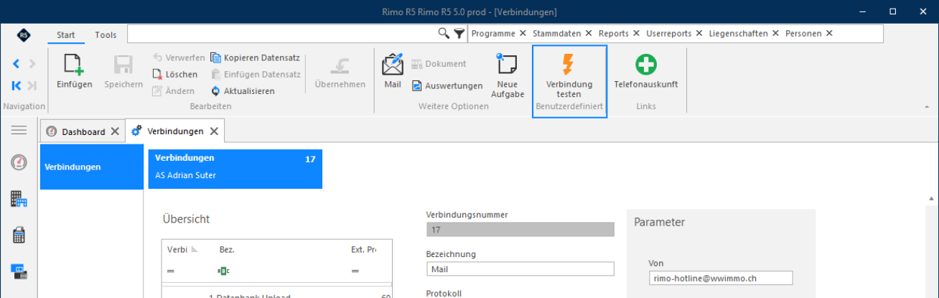Go to the next record arrow

click(32, 64)
